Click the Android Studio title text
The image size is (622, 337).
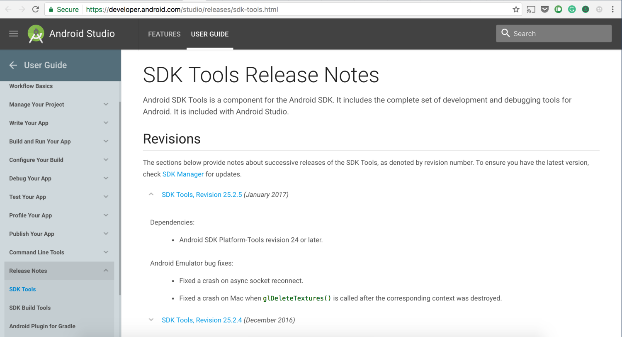[x=82, y=34]
